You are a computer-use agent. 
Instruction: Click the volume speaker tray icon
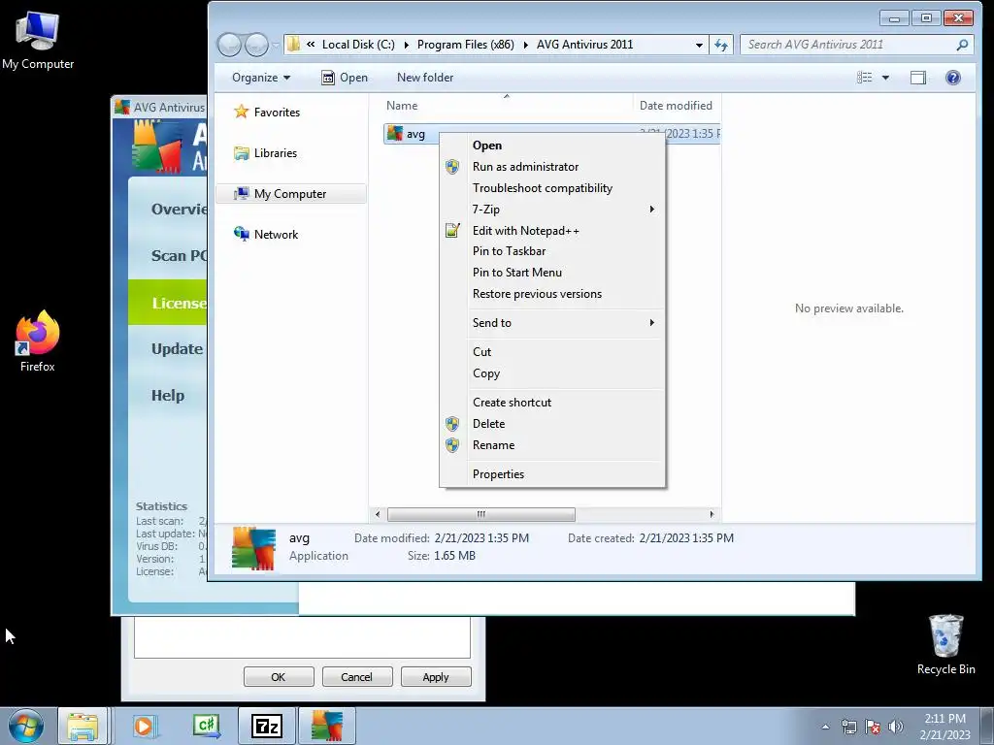(x=895, y=727)
